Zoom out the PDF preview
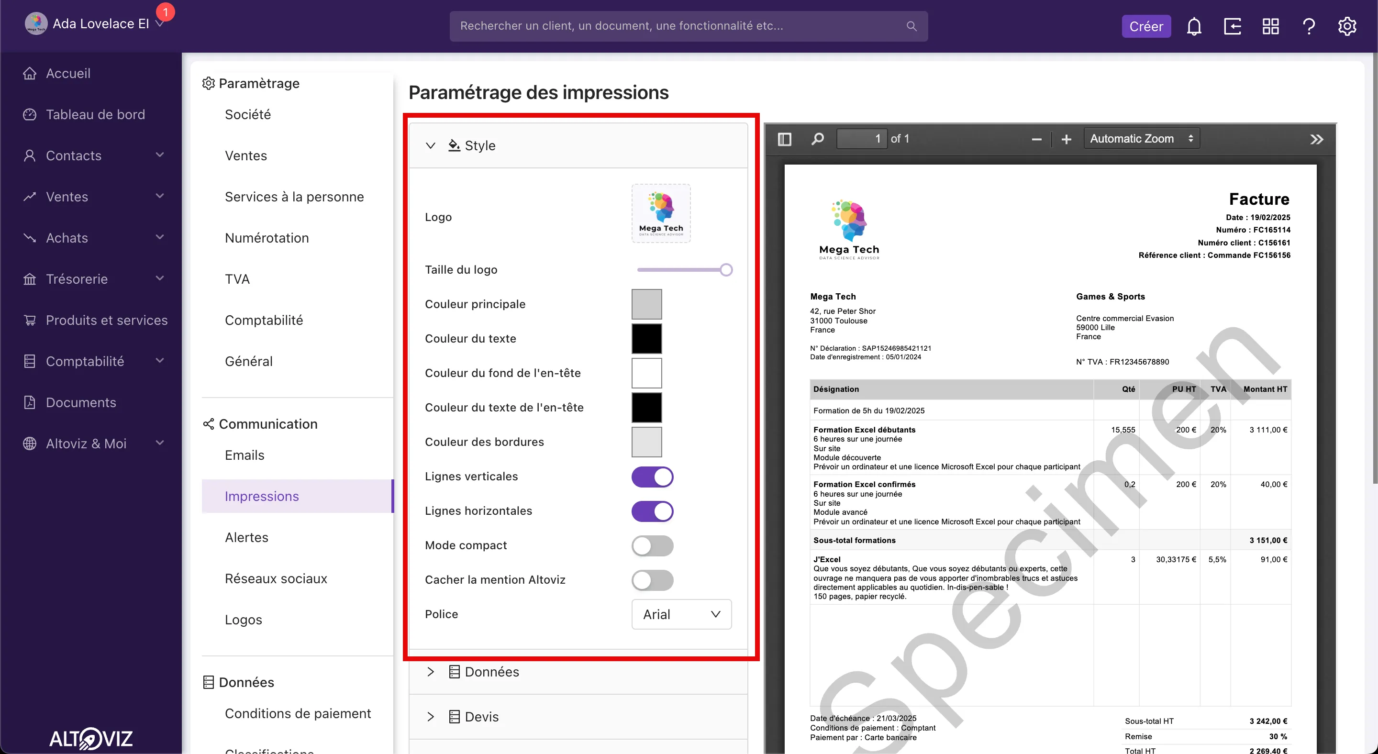The height and width of the screenshot is (754, 1378). (x=1036, y=140)
